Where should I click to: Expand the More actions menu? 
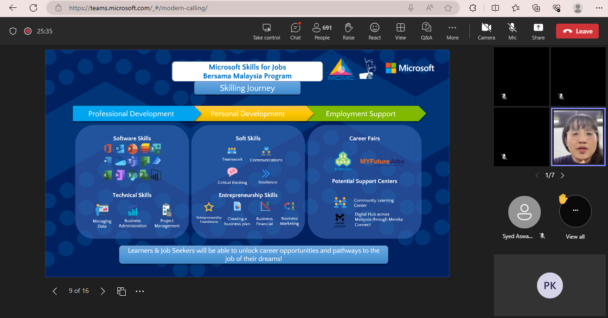tap(452, 31)
